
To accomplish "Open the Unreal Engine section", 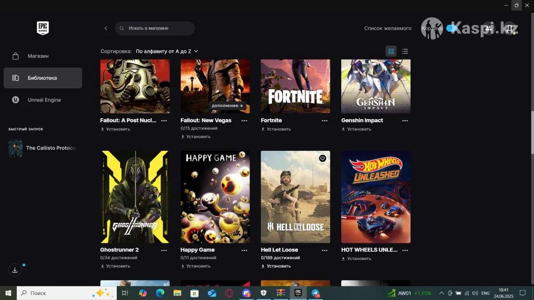I will (x=43, y=100).
